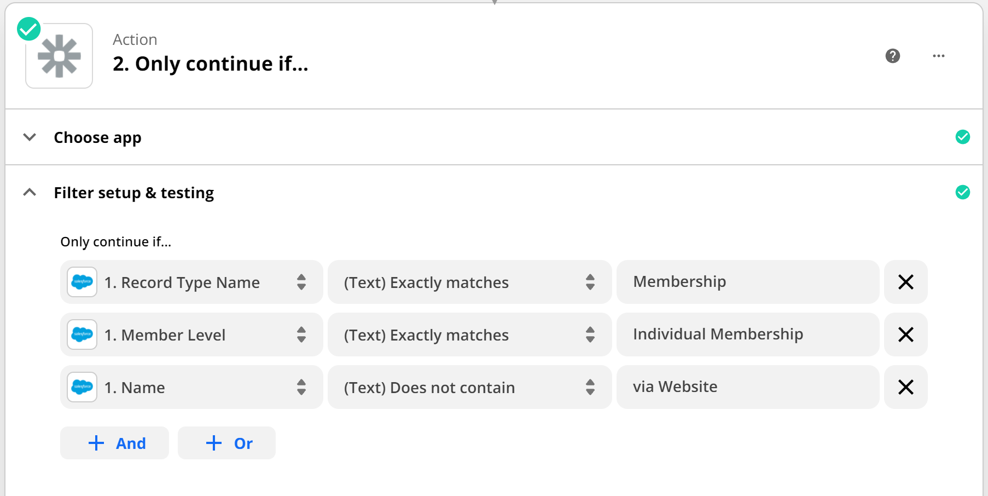Click the green checkmark on Choose app

click(963, 137)
